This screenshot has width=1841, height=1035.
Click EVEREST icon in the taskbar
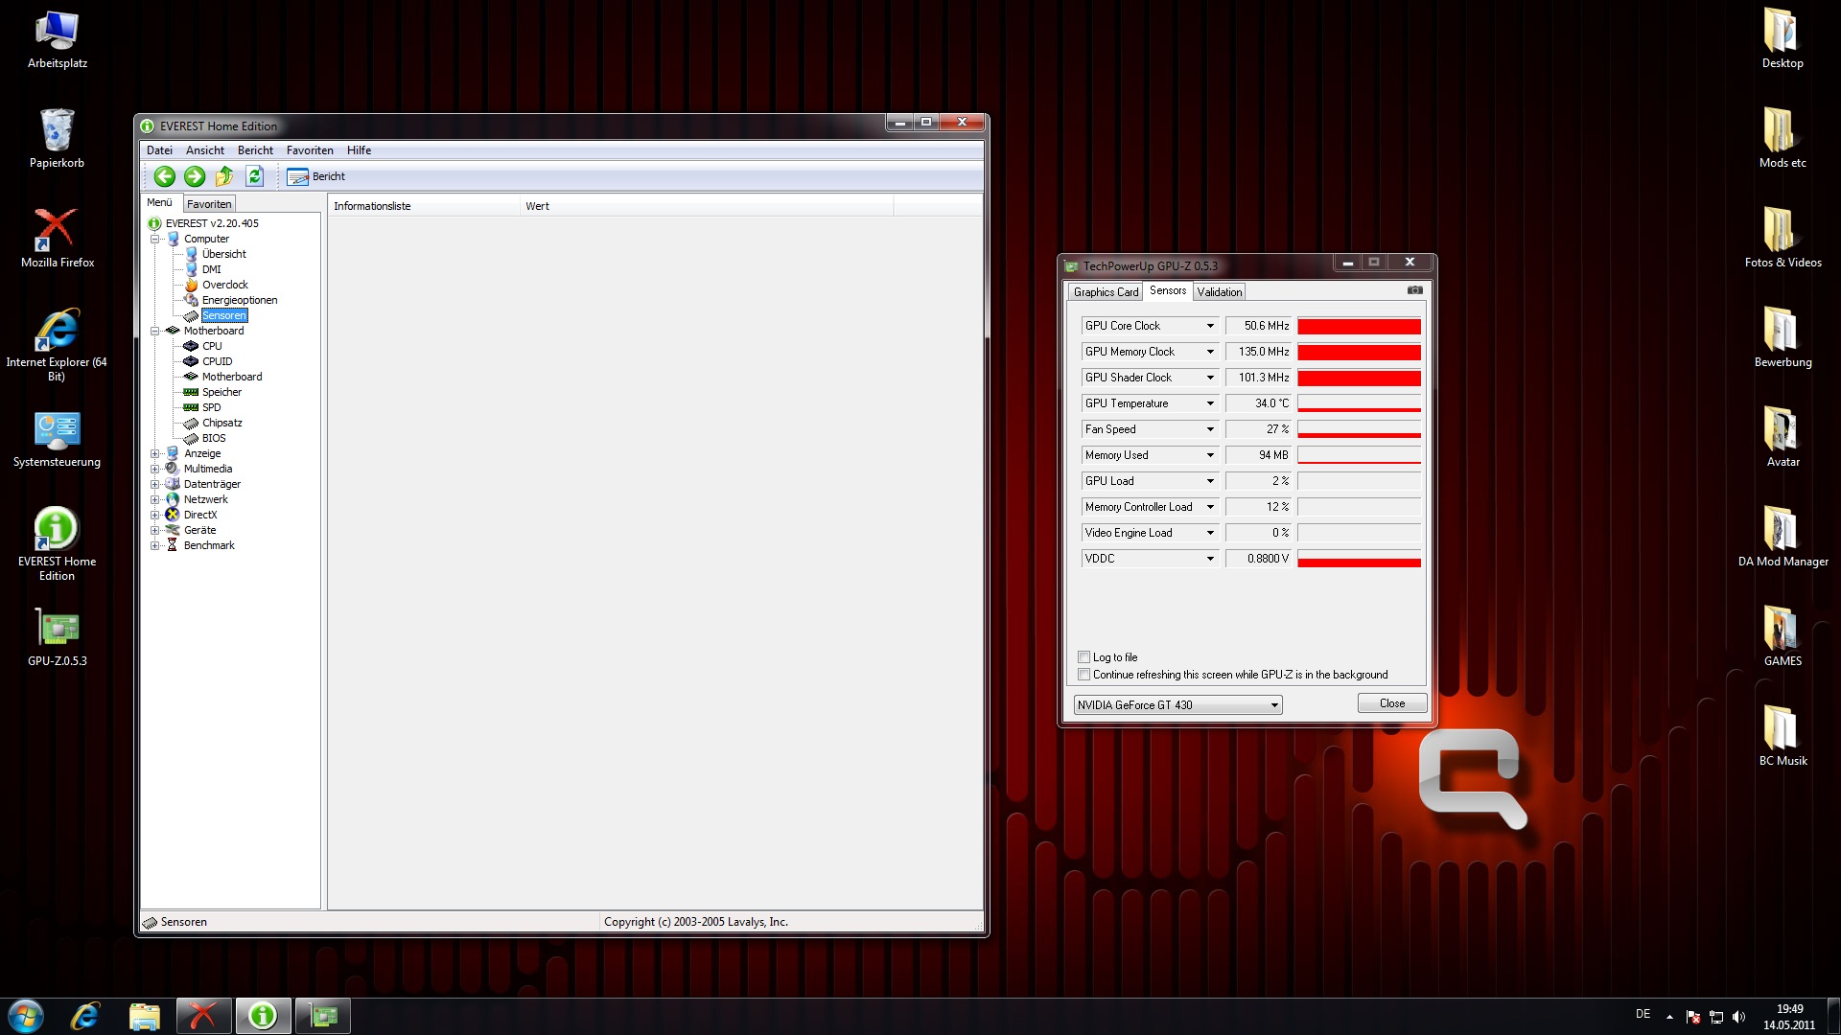[x=263, y=1016]
